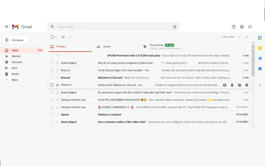The width and height of the screenshot is (265, 166).
Task: Delete the Verify Email Address Discord email
Action: tap(232, 85)
